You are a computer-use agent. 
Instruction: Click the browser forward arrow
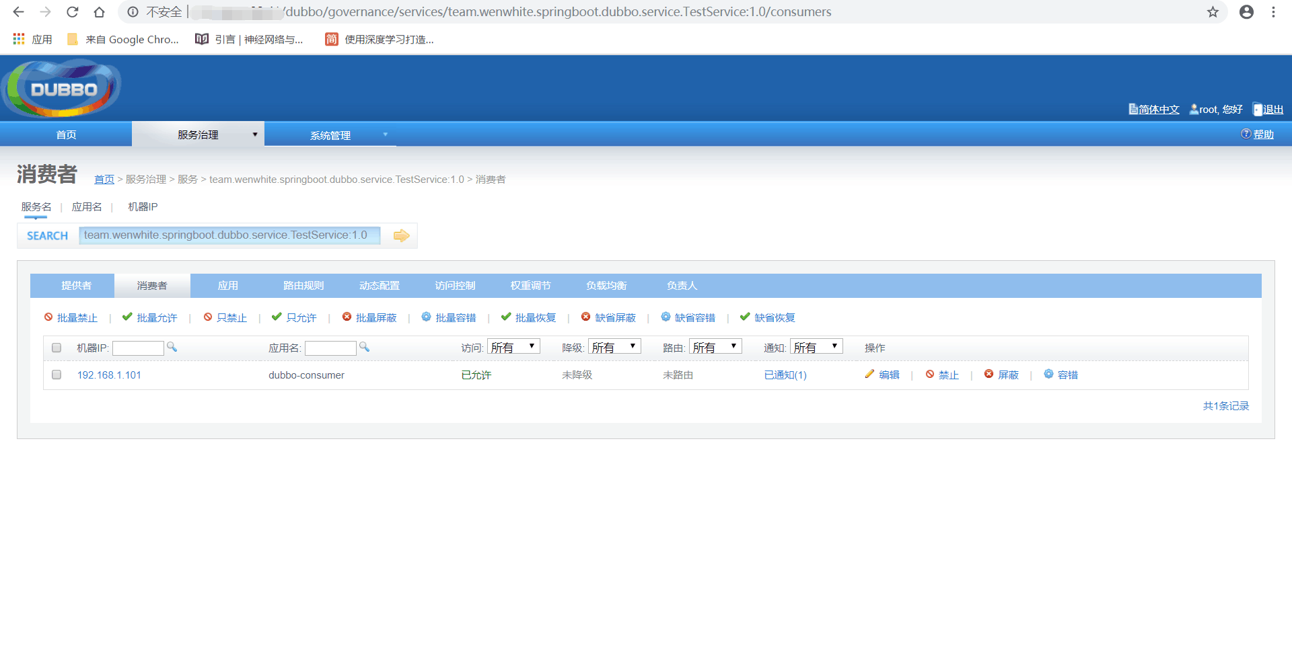[45, 12]
